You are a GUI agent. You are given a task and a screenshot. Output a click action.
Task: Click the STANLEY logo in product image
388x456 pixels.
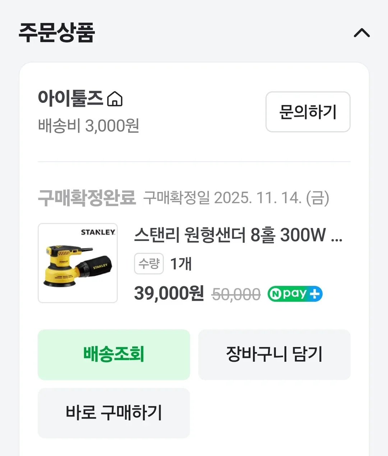click(x=98, y=232)
